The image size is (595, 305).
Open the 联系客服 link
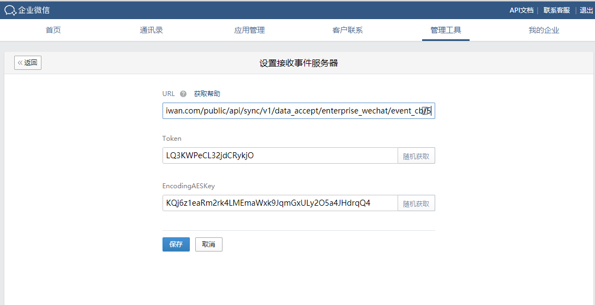click(556, 10)
